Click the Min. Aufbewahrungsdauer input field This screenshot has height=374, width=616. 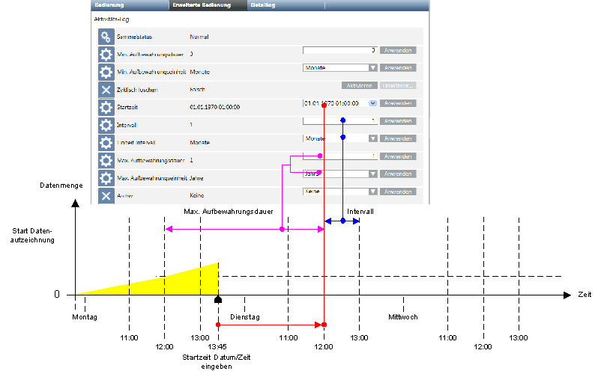pos(339,50)
